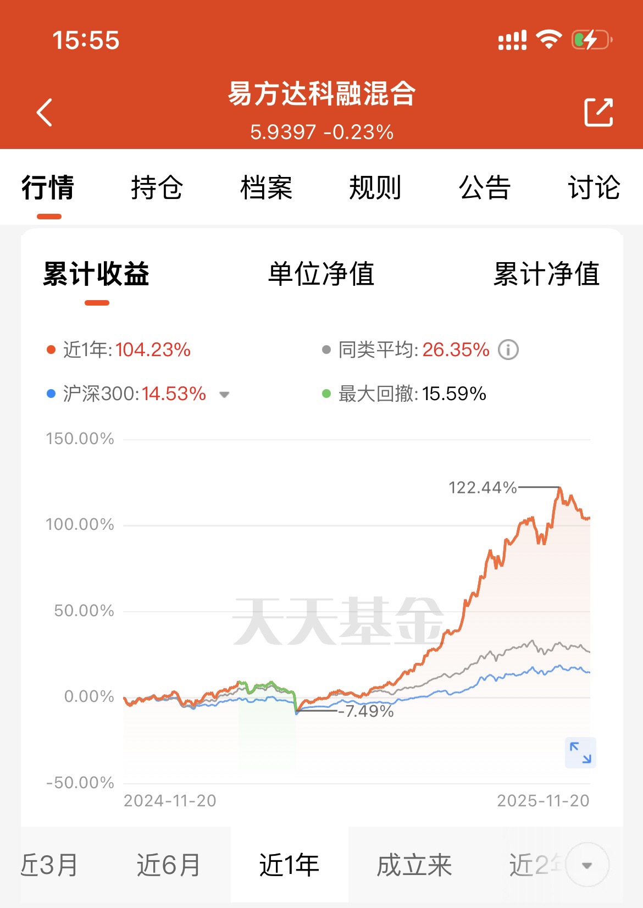This screenshot has width=643, height=908.
Task: Tap the info icon beside 同类平均
Action: (508, 350)
